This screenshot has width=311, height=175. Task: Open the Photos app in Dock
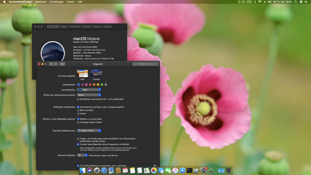click(x=154, y=170)
